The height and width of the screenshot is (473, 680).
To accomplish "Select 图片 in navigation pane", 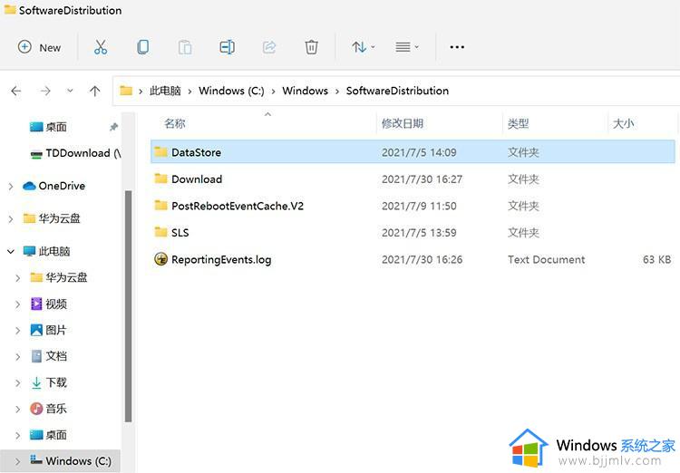I will click(x=49, y=331).
